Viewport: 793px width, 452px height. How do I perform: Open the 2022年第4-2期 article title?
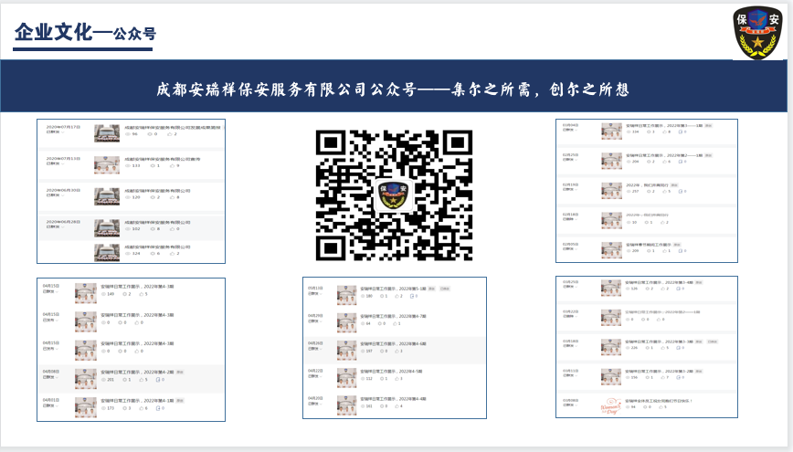[x=137, y=373]
